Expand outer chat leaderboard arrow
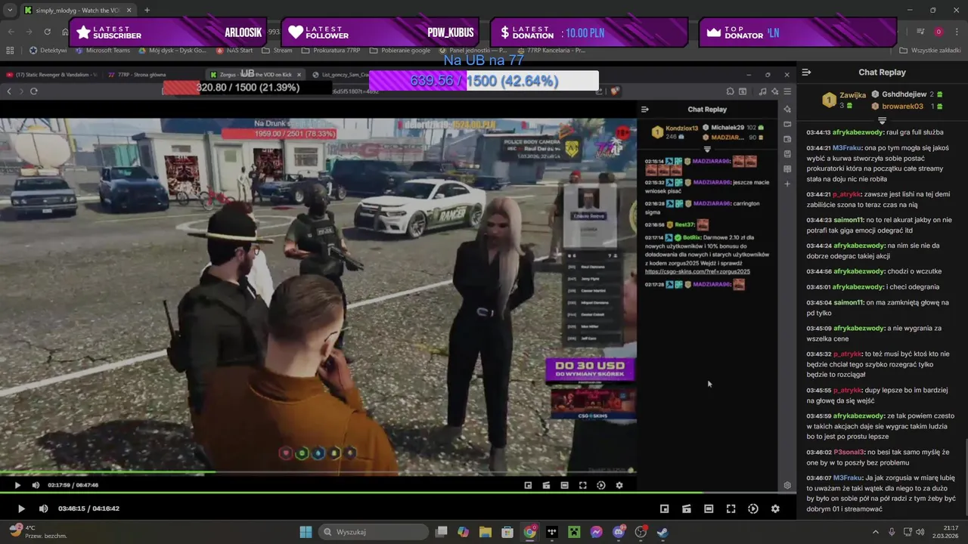The width and height of the screenshot is (968, 544). click(x=882, y=121)
